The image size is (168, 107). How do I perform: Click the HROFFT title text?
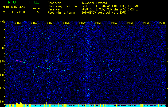(x=17, y=2)
